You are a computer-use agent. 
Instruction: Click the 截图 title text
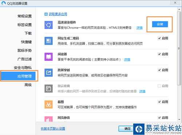point(61,102)
